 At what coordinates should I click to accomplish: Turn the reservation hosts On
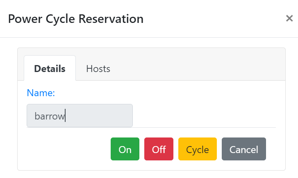(x=125, y=149)
